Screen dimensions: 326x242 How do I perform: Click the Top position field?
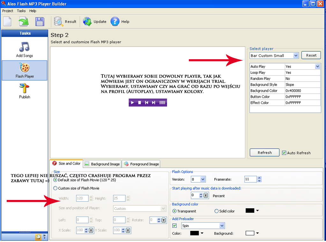[x=119, y=220]
